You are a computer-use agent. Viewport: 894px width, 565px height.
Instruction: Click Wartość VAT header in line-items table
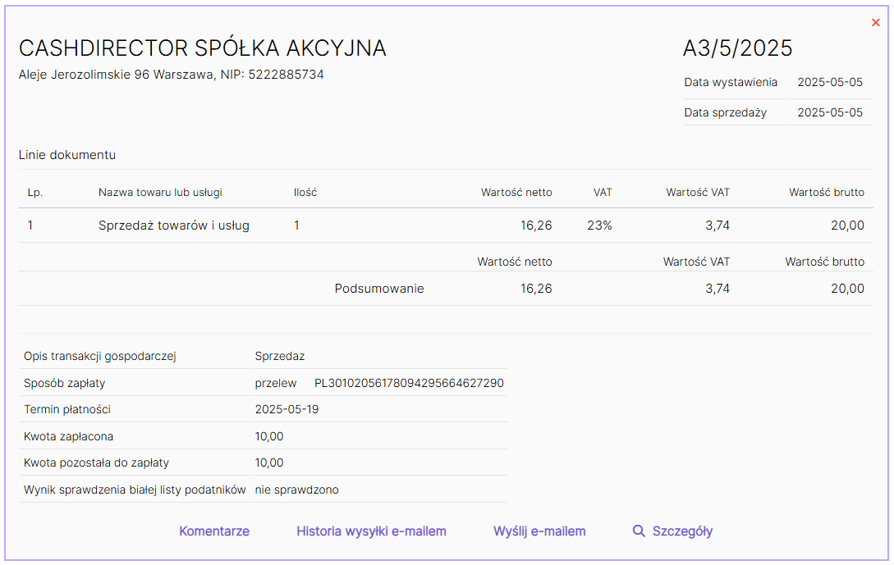698,193
